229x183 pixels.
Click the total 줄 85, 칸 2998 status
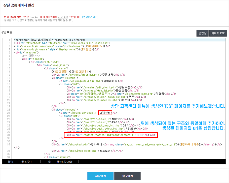65,162
